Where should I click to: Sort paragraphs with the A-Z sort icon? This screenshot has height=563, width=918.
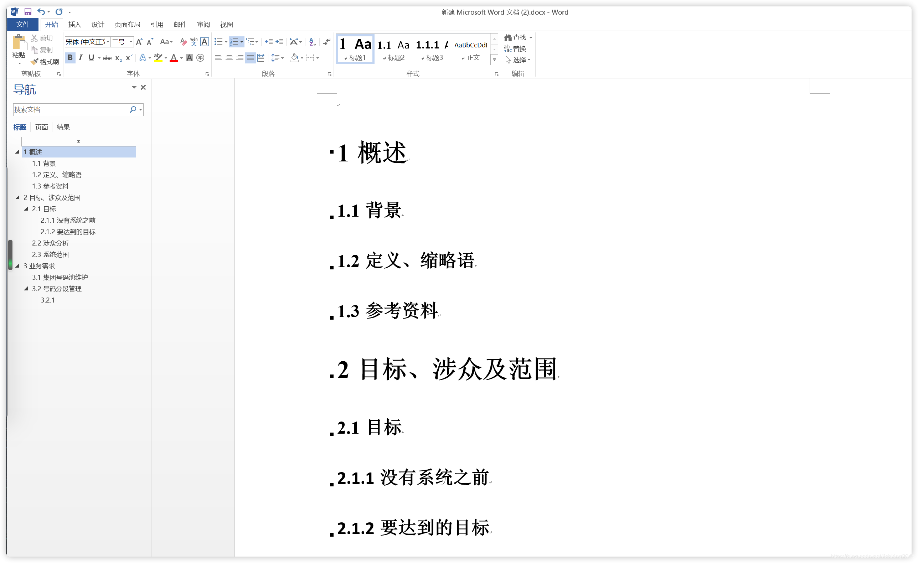click(313, 42)
